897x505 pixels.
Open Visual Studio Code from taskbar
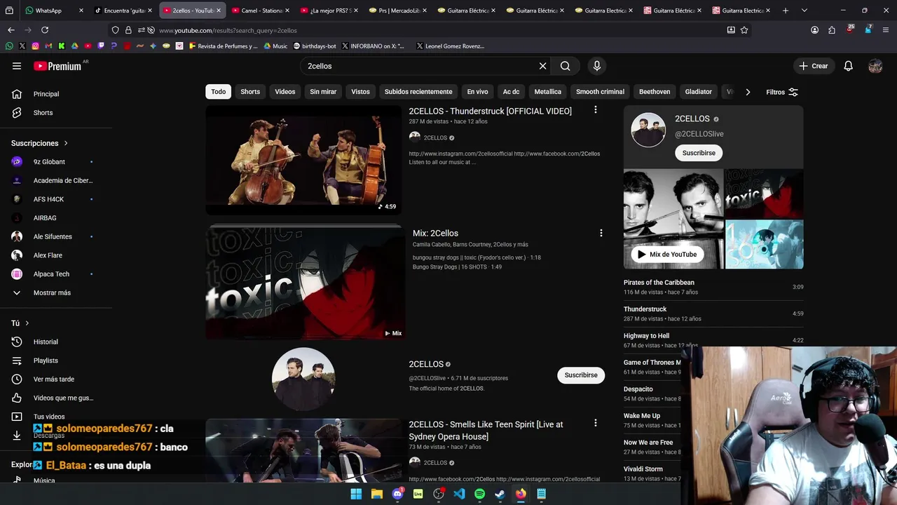tap(459, 494)
